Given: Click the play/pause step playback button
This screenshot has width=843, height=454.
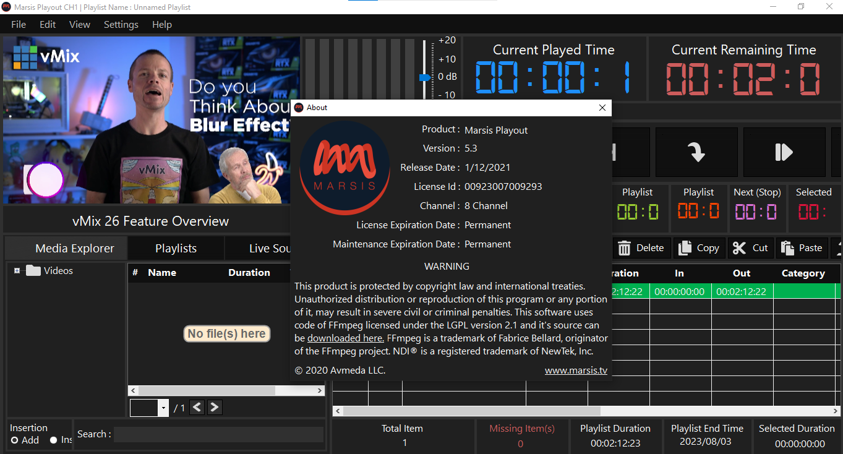Looking at the screenshot, I should click(784, 152).
